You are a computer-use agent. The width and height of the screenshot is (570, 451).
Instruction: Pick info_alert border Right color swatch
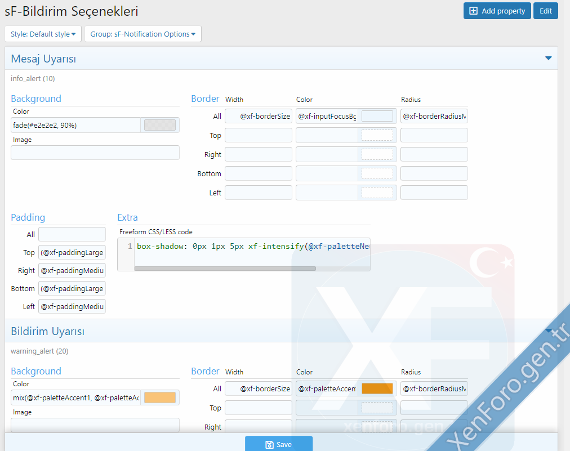(377, 155)
